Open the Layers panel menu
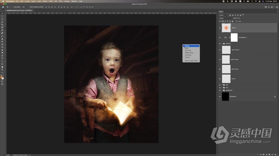Image resolution: width=279 pixels, height=156 pixels. pos(278,12)
